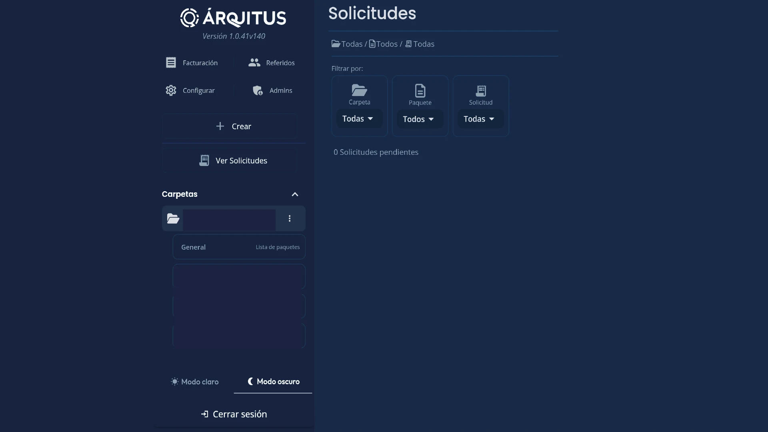Switch to Modo claro
768x432 pixels.
point(195,382)
